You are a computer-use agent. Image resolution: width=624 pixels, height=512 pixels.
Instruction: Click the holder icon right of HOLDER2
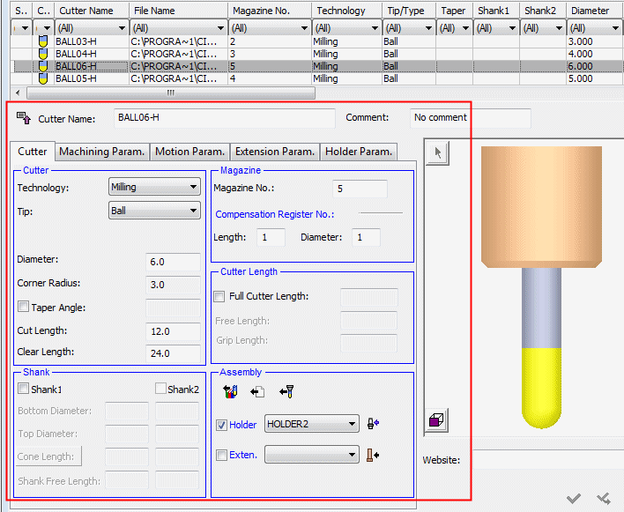374,424
